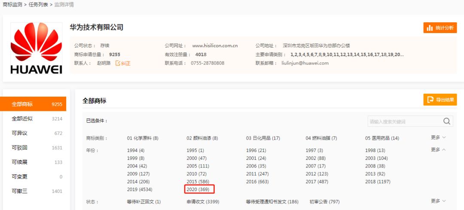464x210 pixels.
Task: Filter by year 2019 (4534)
Action: click(x=140, y=189)
